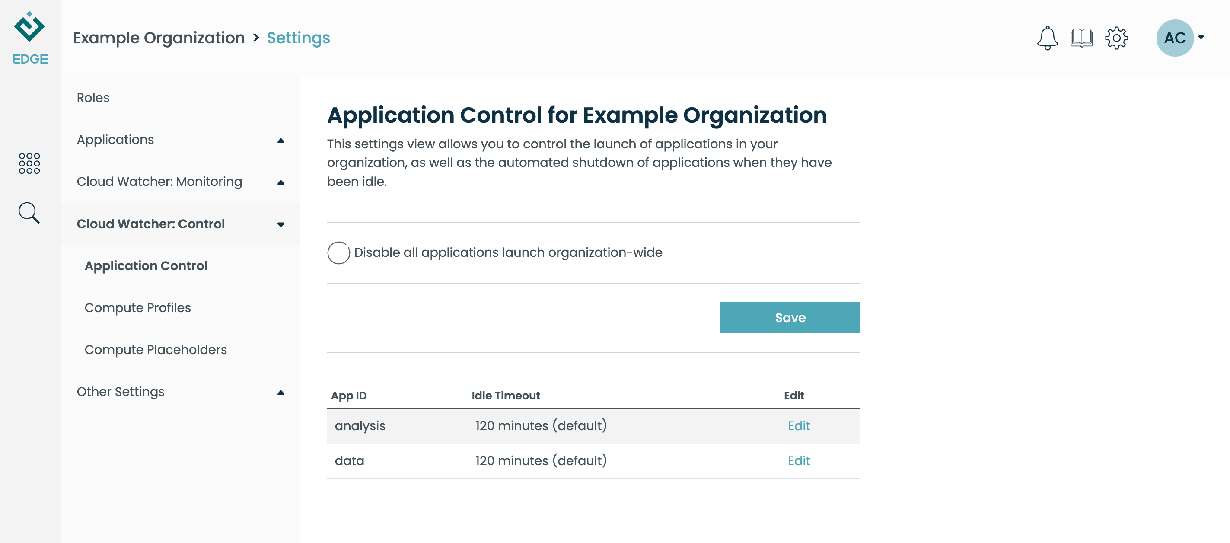
Task: Click data row's 120 minutes (default)
Action: pos(541,460)
